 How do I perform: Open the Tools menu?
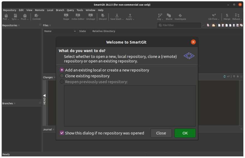(80, 10)
